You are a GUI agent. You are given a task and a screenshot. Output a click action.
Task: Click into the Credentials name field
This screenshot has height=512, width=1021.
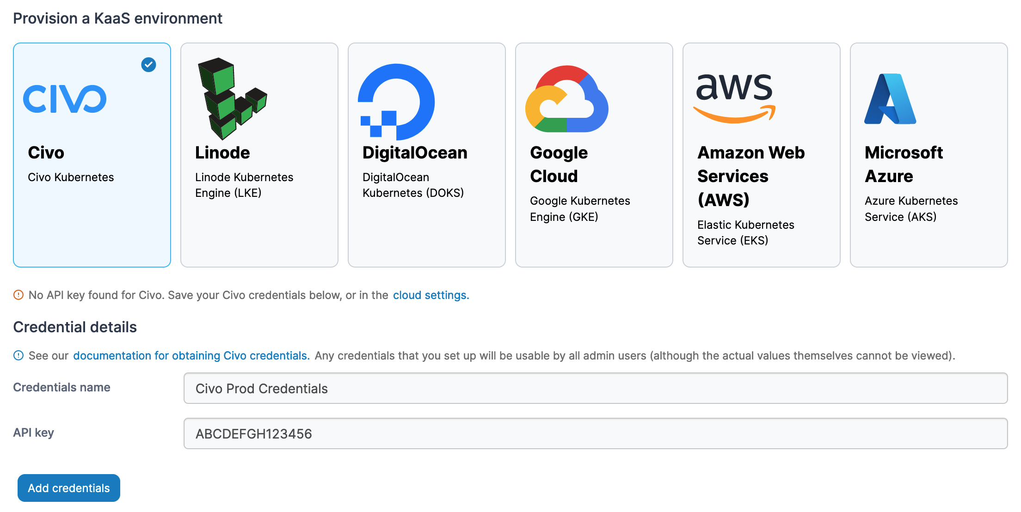click(x=595, y=388)
